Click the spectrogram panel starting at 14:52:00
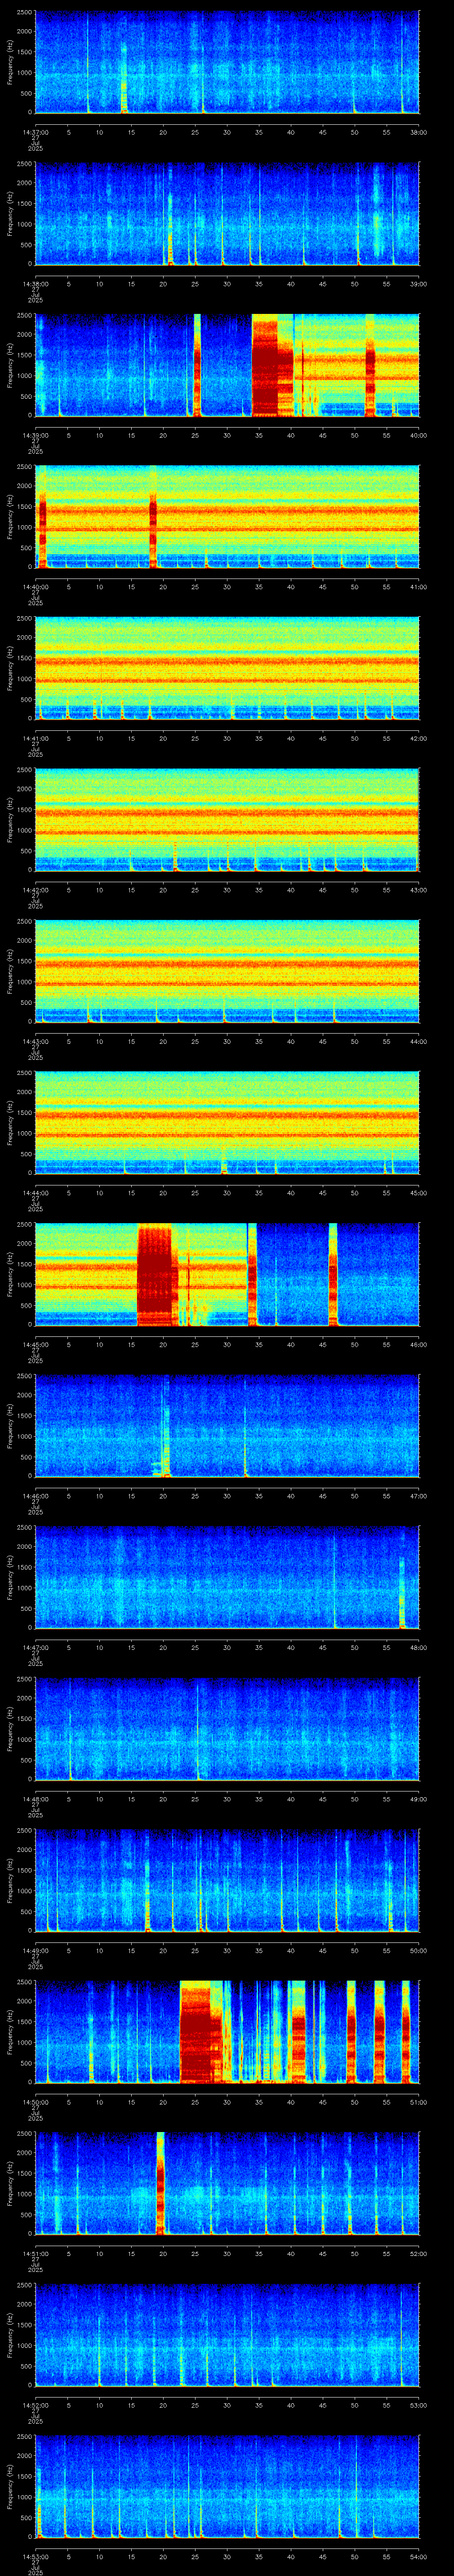This screenshot has height=2576, width=454. [227, 2335]
